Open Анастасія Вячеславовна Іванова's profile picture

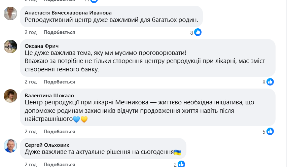coord(10,13)
